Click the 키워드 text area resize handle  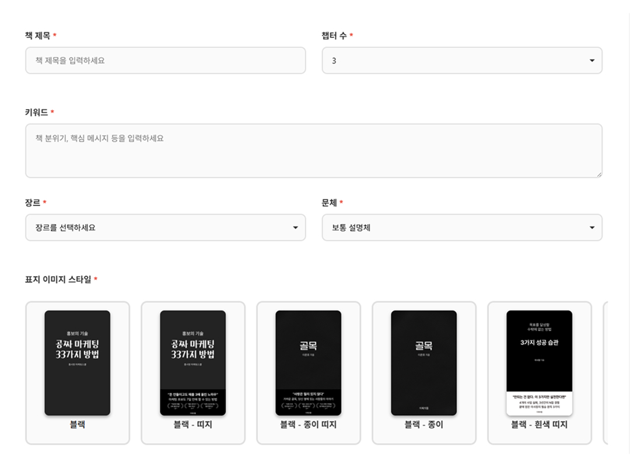[x=598, y=174]
